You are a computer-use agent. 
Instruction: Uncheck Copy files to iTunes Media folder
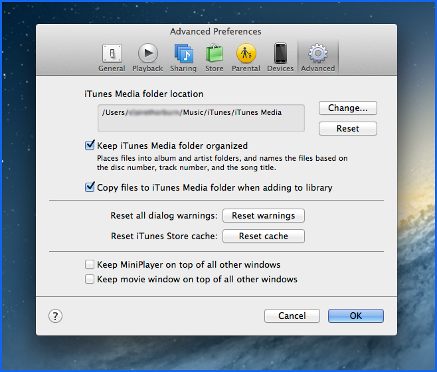click(x=90, y=187)
